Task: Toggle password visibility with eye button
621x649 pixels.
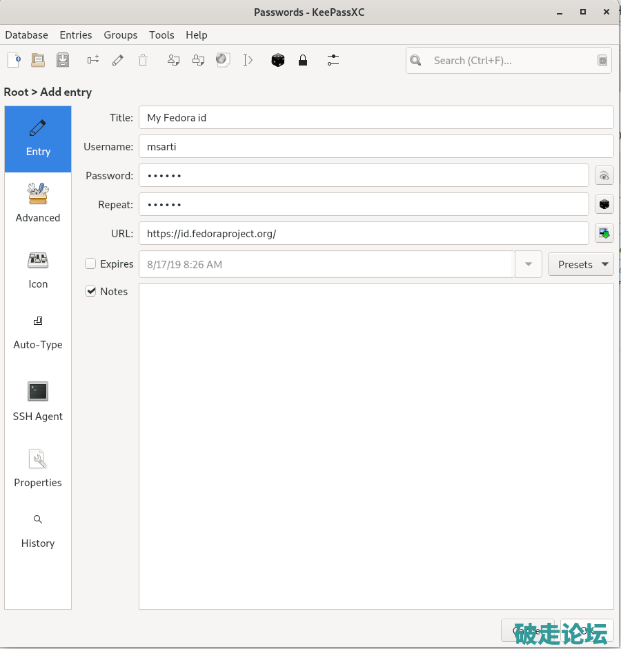Action: pyautogui.click(x=604, y=176)
